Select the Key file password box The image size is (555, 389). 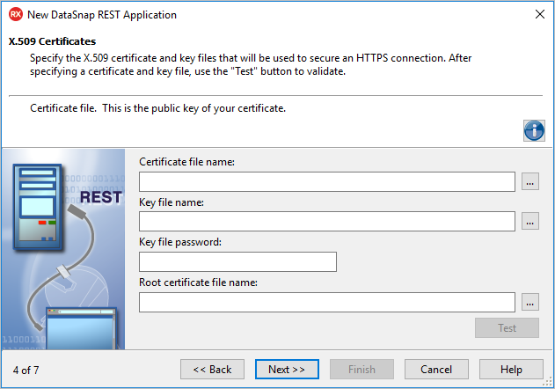click(x=237, y=262)
